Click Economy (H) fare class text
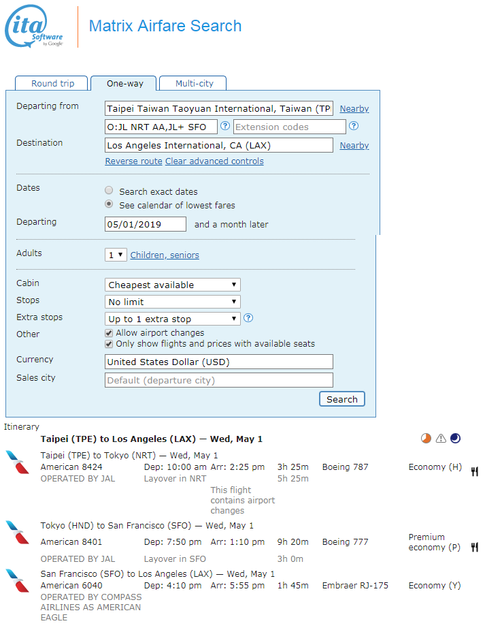 435,467
